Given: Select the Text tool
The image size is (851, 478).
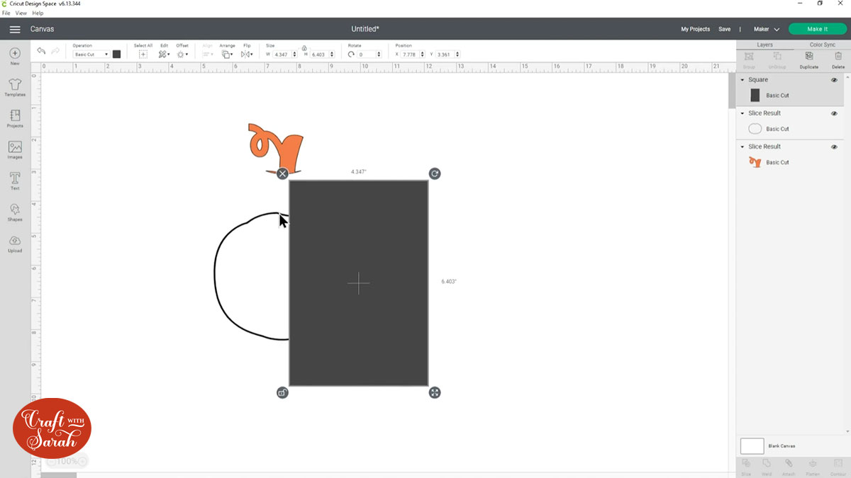Looking at the screenshot, I should point(15,181).
